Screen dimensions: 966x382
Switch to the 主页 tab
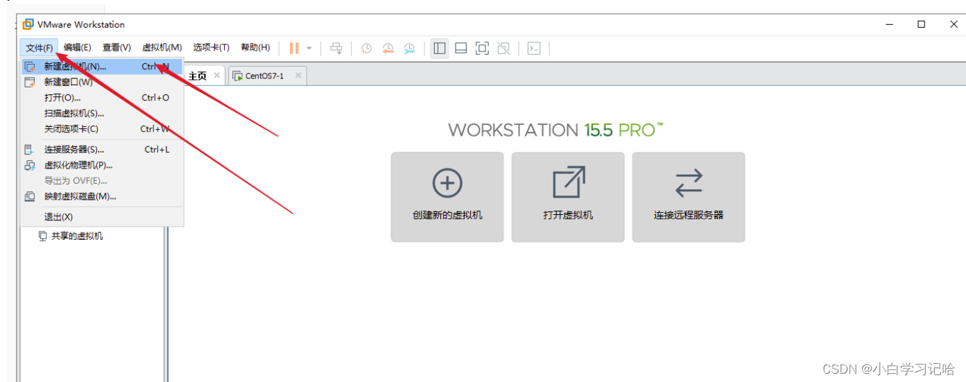198,76
